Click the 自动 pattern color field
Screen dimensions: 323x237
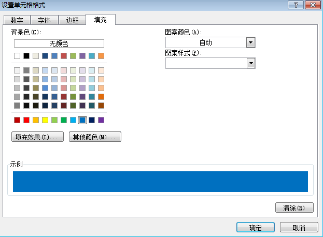coord(206,42)
